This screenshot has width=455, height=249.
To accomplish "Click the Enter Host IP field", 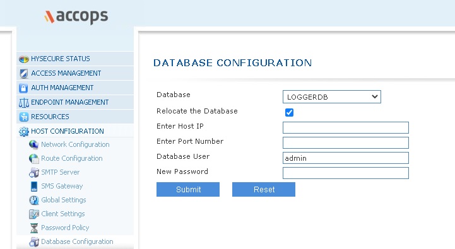I will (x=346, y=127).
